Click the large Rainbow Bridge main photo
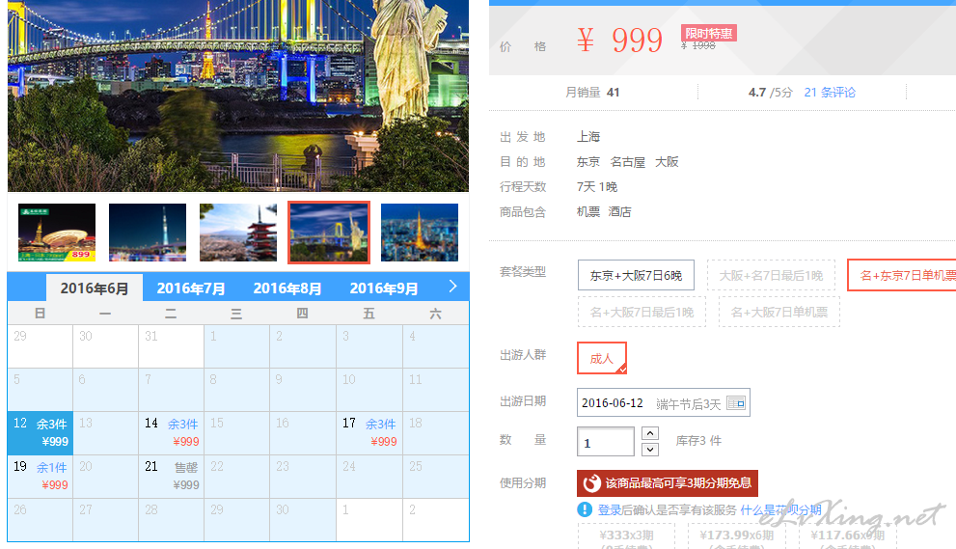The height and width of the screenshot is (549, 956). pyautogui.click(x=238, y=96)
